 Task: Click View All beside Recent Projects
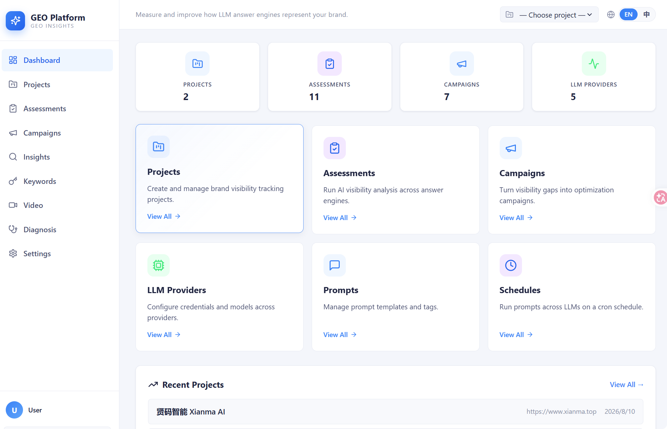(x=627, y=385)
